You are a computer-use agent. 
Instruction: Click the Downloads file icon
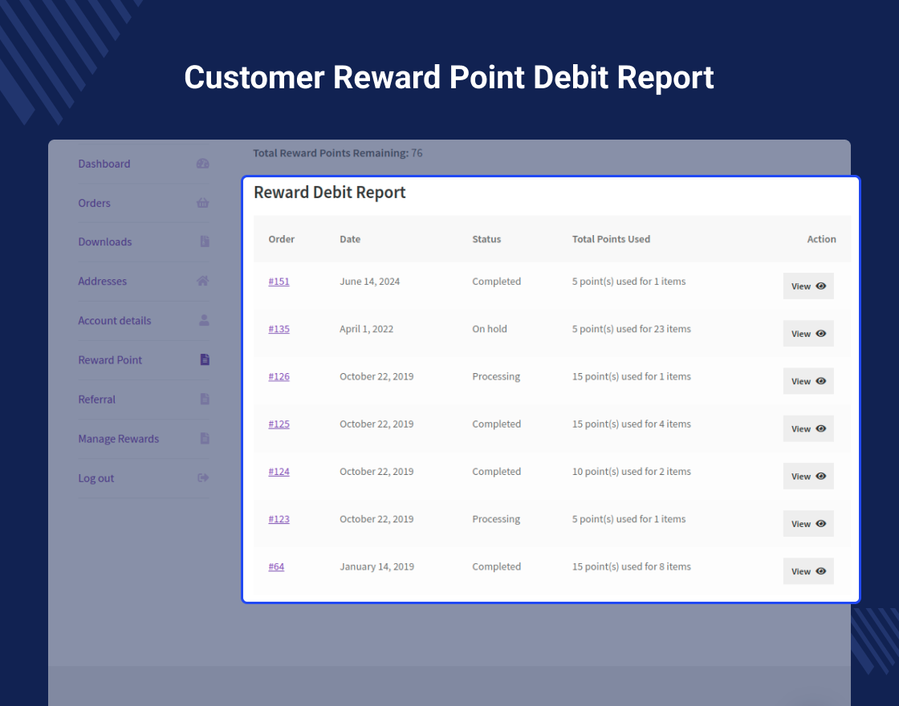coord(205,241)
